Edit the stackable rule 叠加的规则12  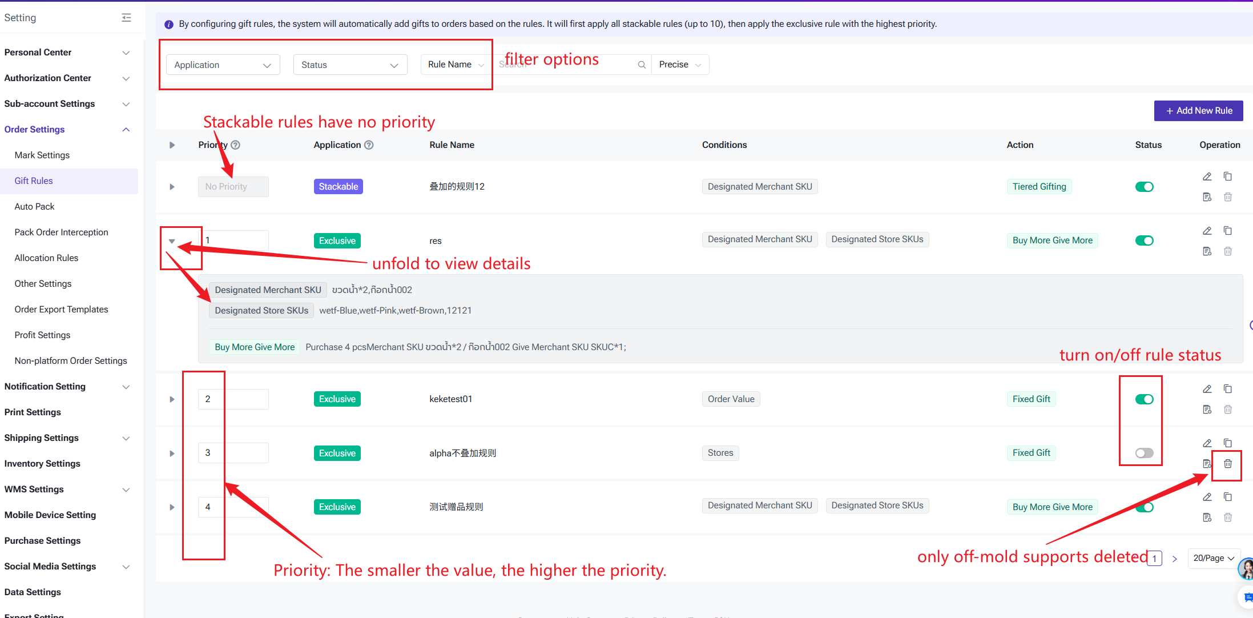tap(1207, 176)
